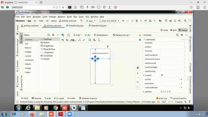Click the AnyDesk actions lightning icon
This screenshot has height=117, width=208.
coord(87,7)
